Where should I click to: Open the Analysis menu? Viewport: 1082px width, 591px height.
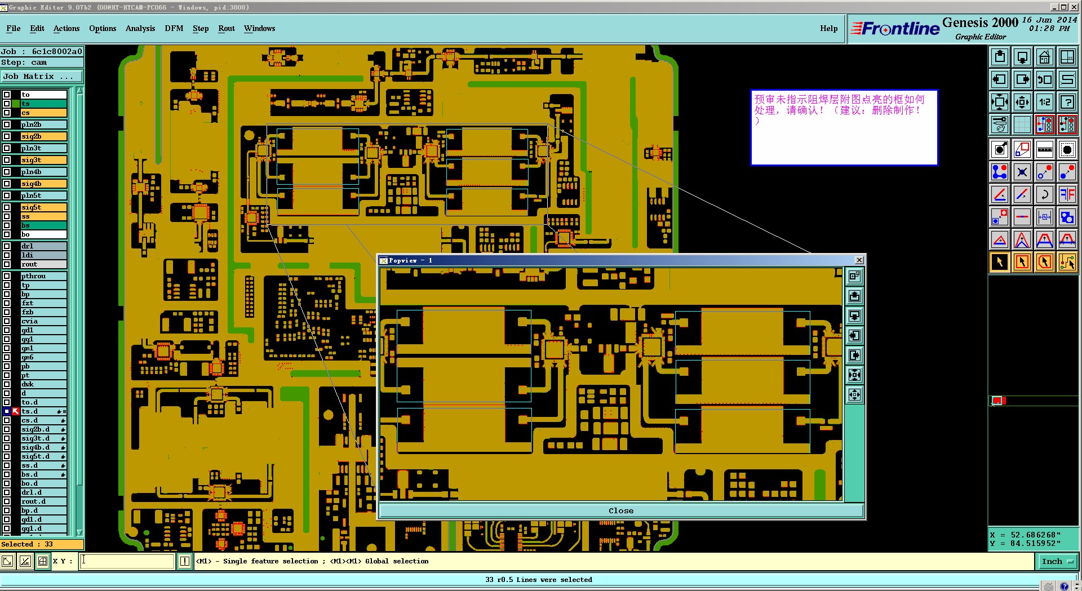(140, 28)
